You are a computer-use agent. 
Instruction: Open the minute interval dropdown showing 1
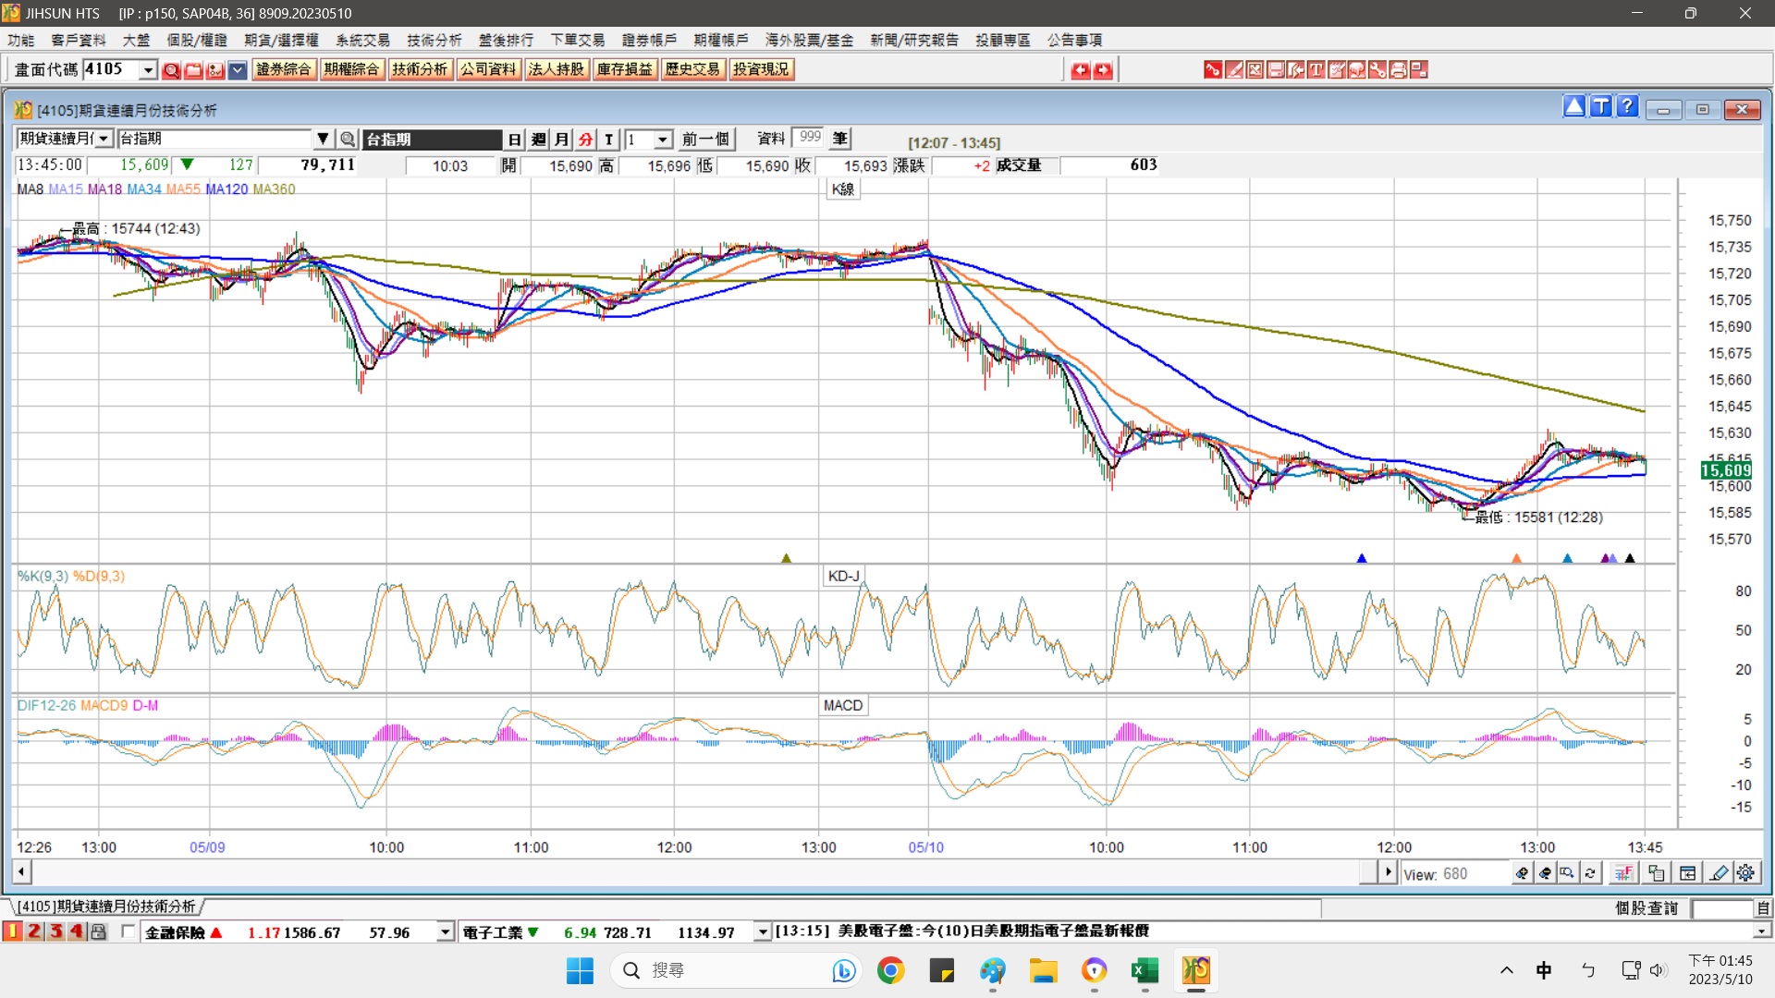pos(663,139)
